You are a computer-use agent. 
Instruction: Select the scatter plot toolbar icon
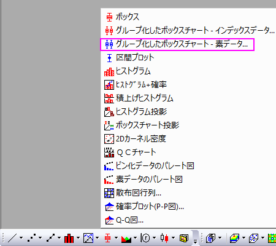click(x=31, y=238)
